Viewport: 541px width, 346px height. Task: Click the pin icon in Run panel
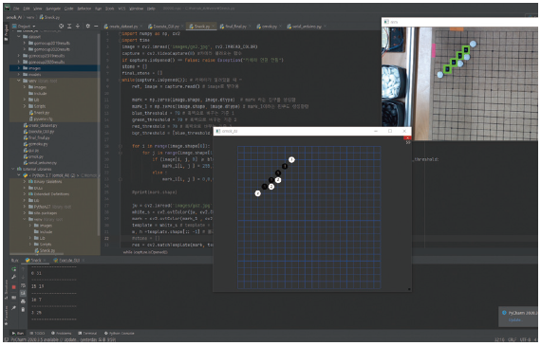pos(14,308)
